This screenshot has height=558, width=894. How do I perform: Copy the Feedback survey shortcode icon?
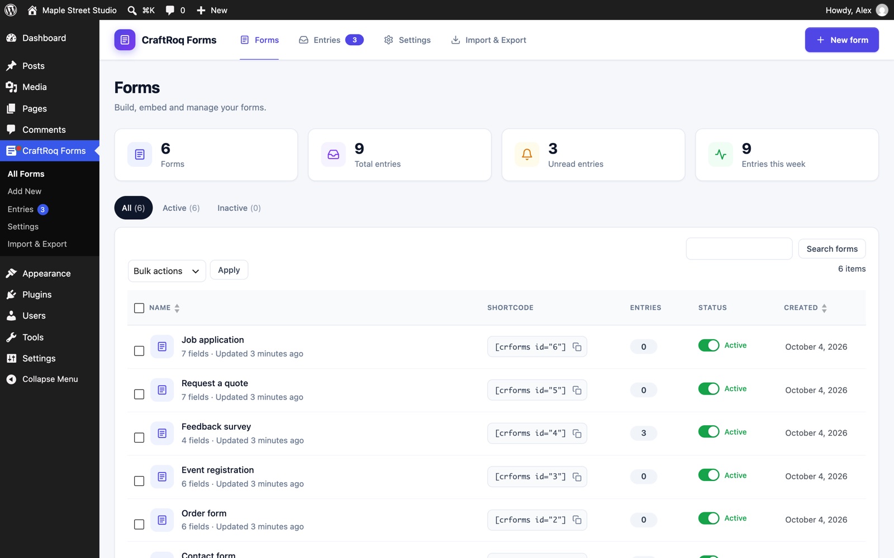tap(577, 434)
